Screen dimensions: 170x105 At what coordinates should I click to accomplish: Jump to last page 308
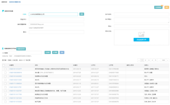tap(163, 60)
